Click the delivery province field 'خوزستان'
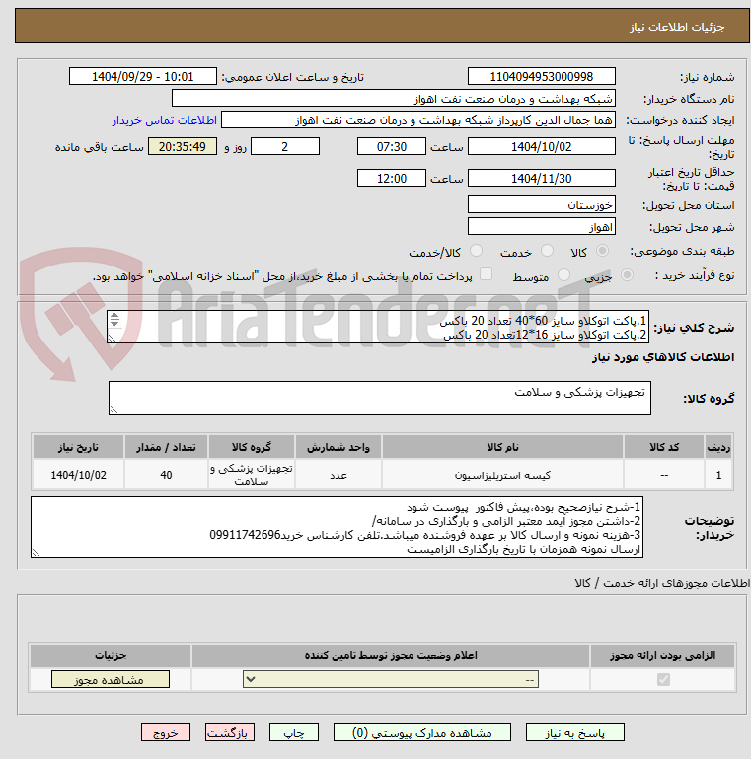 [542, 204]
